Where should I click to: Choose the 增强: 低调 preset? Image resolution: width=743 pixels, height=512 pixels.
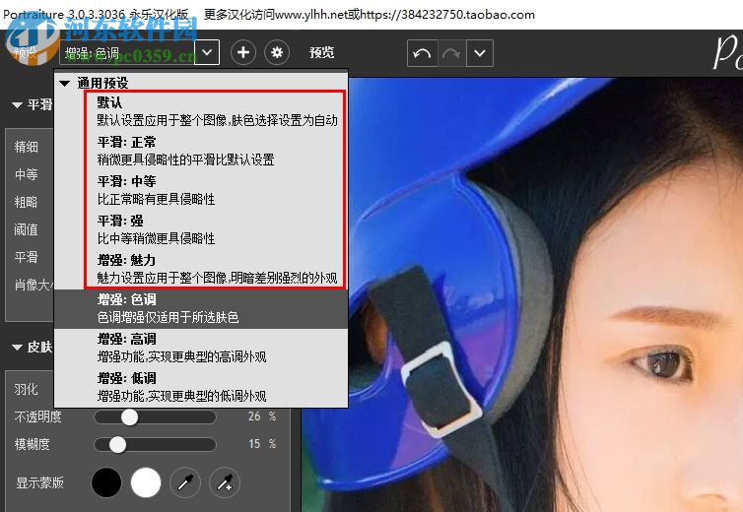pyautogui.click(x=201, y=387)
